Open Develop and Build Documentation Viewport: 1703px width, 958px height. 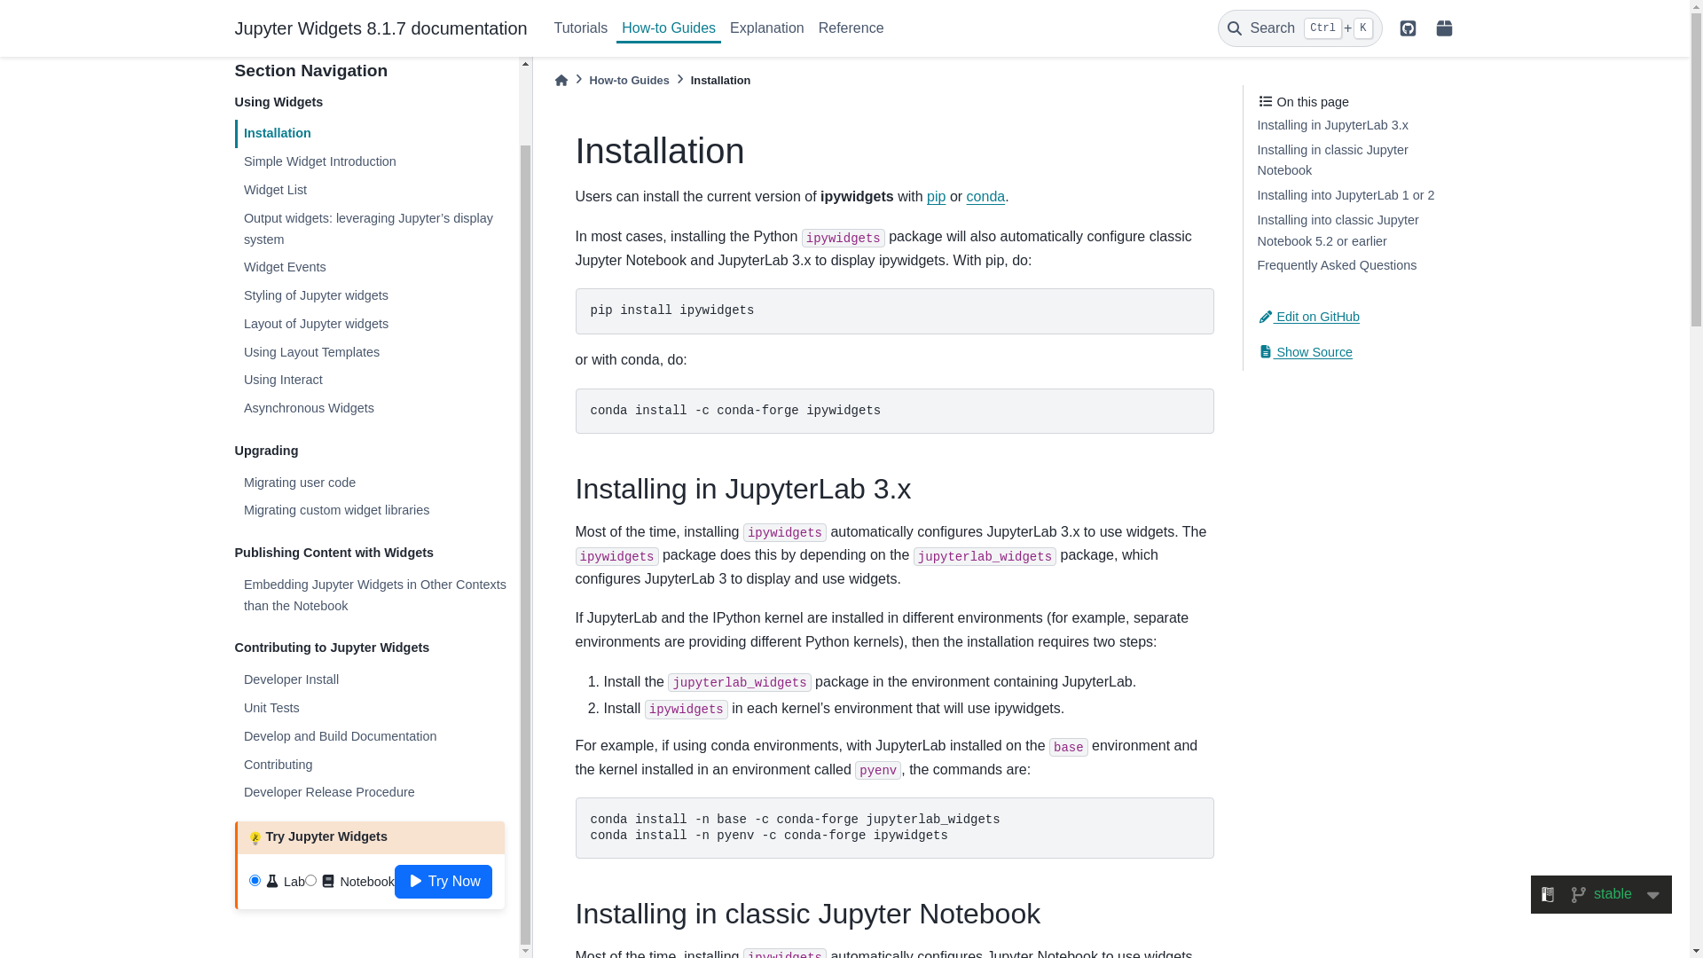click(340, 737)
